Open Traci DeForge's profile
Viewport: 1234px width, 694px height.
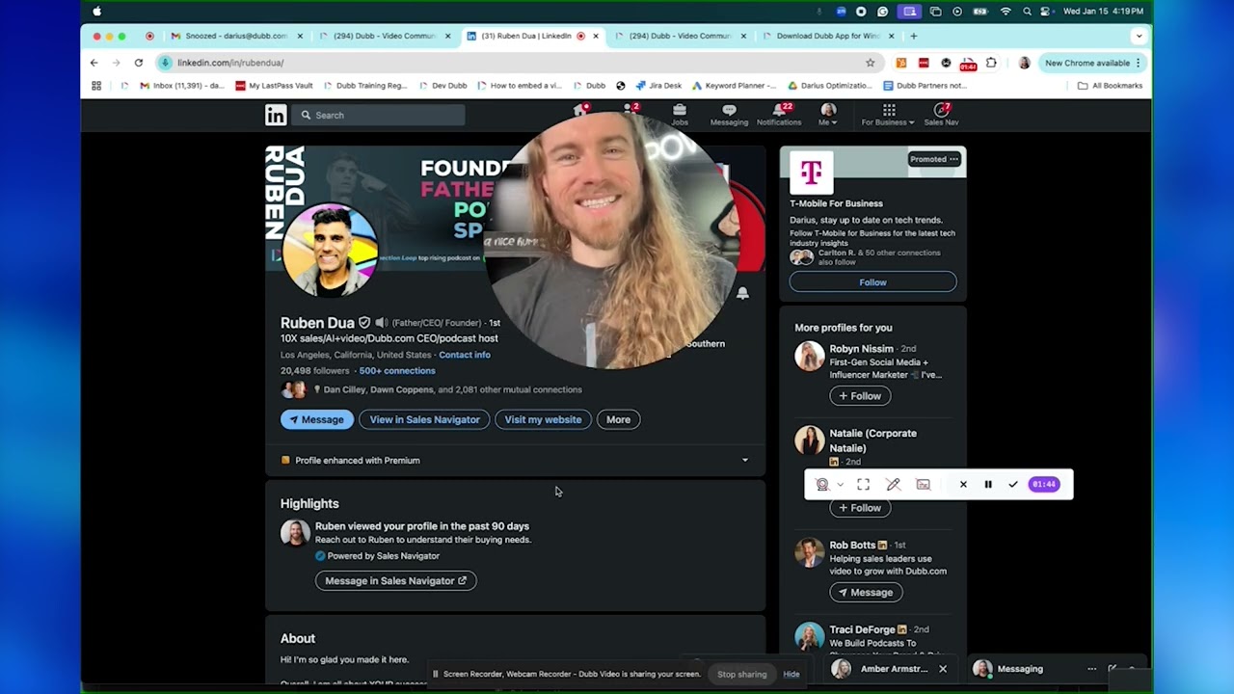click(863, 629)
